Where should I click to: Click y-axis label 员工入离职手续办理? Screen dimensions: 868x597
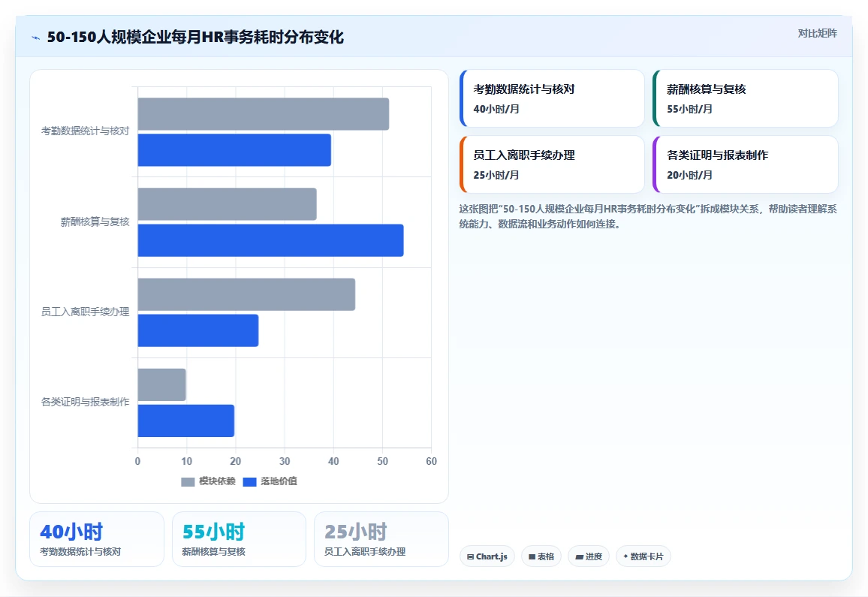(86, 312)
